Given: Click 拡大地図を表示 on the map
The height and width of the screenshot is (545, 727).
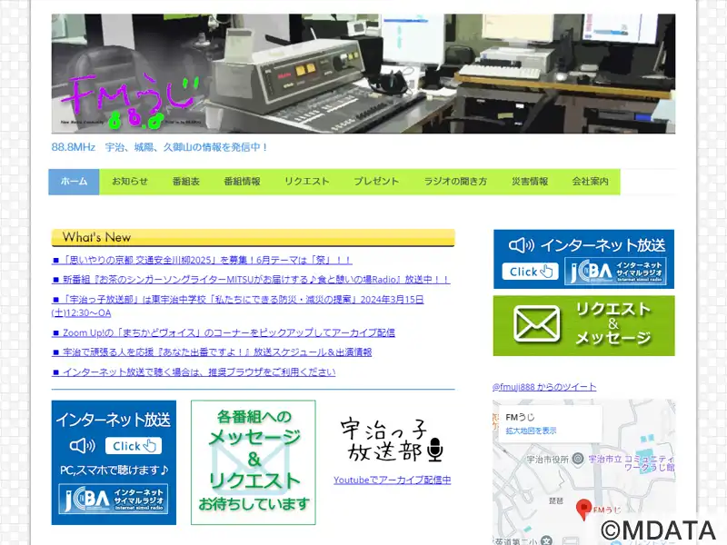Looking at the screenshot, I should [531, 431].
